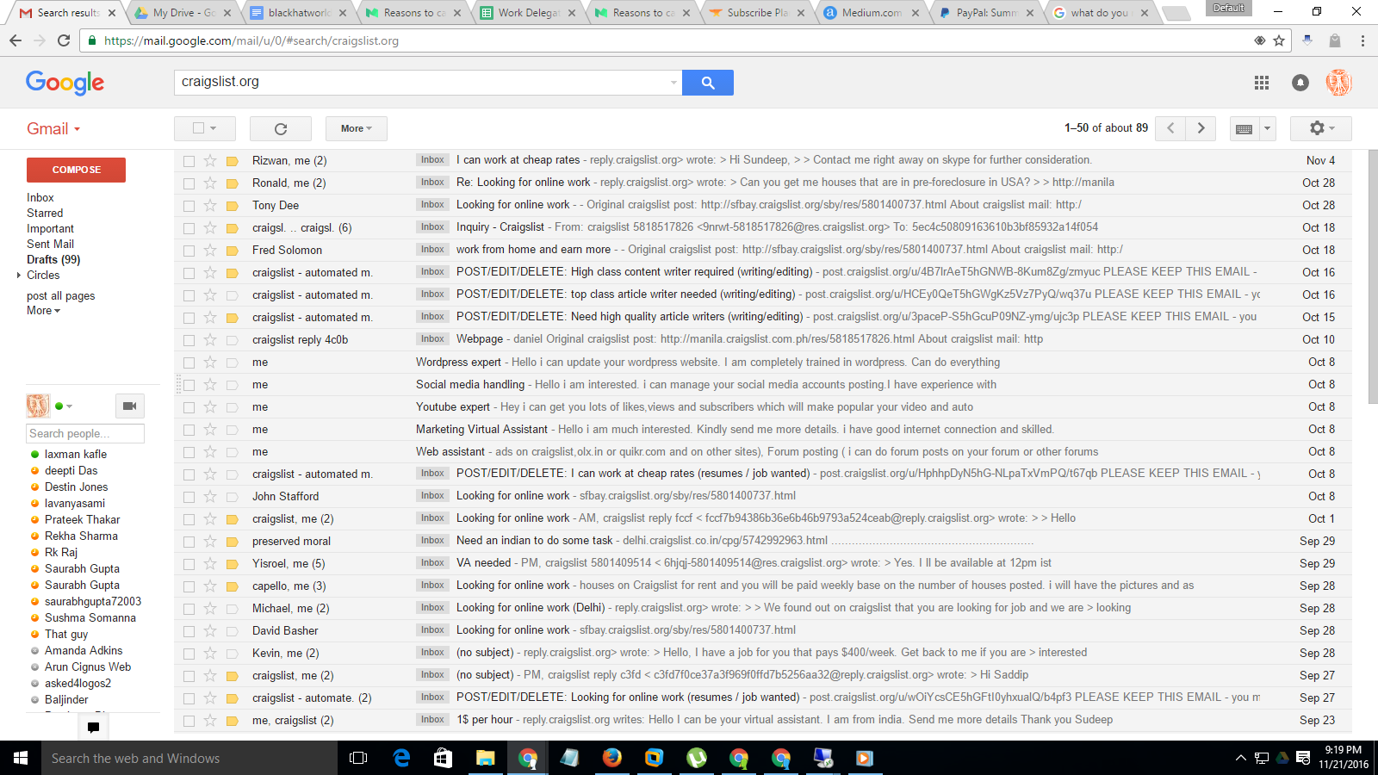Show hidden system tray icons
1378x775 pixels.
click(x=1240, y=758)
